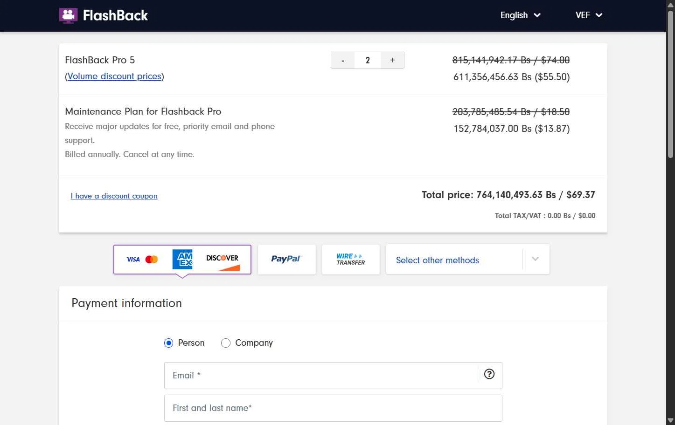
Task: Open the English language dropdown
Action: point(520,15)
